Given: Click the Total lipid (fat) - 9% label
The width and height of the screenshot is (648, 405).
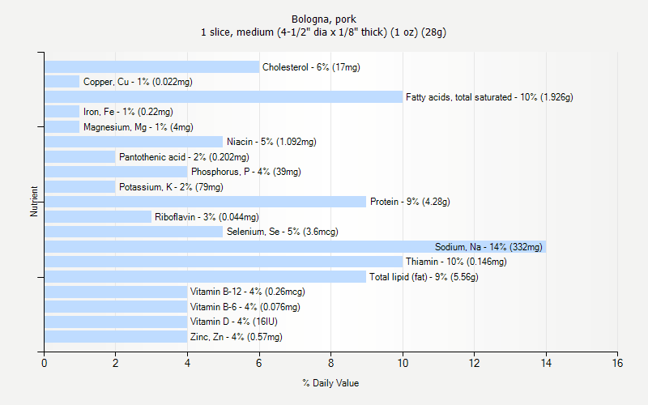Looking at the screenshot, I should point(424,277).
